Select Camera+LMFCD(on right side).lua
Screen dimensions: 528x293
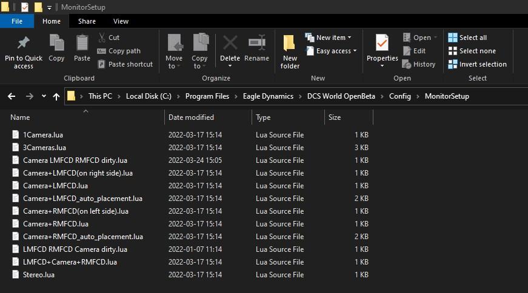[78, 173]
